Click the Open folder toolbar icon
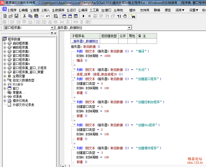The image size is (206, 167). [11, 16]
